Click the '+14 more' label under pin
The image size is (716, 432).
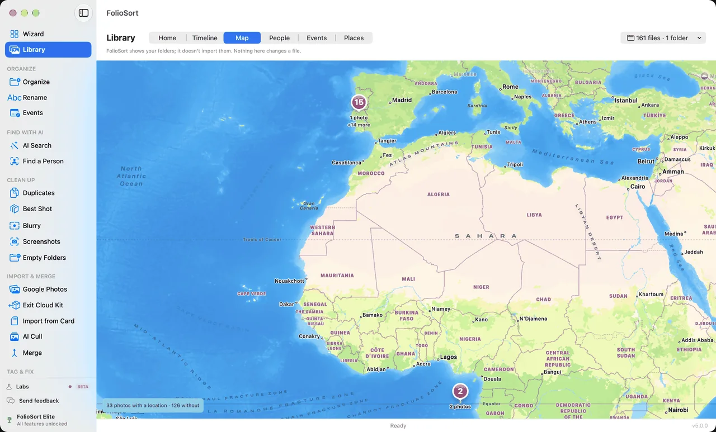click(359, 125)
